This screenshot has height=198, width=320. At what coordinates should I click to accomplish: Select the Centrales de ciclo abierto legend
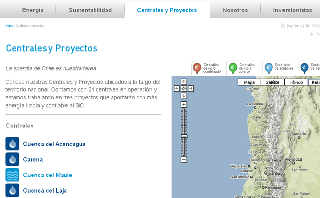[246, 68]
